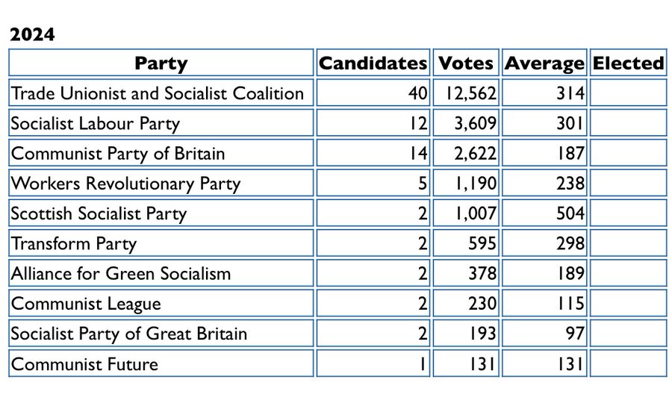Click the 2024 heading above the table
This screenshot has height=406, width=672.
32,34
